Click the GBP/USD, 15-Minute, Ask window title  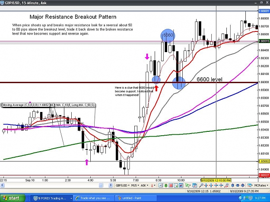point(25,3)
